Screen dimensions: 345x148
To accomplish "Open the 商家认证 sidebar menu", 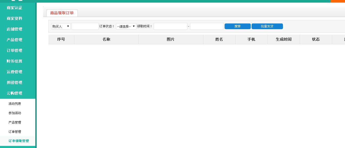I will pyautogui.click(x=15, y=8).
